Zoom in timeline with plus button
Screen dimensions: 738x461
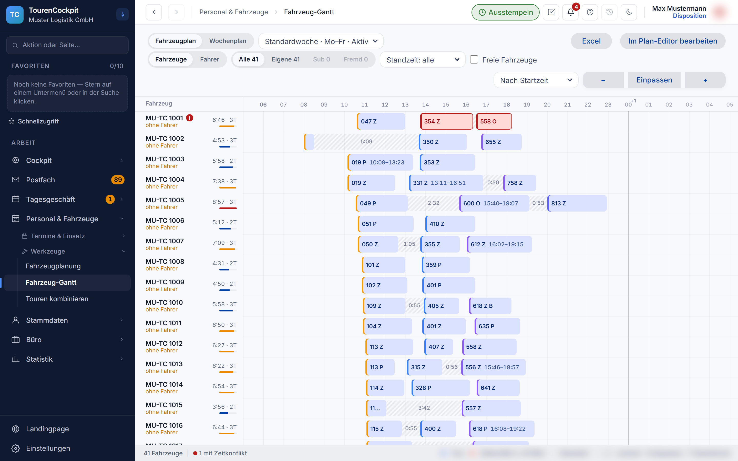pos(705,80)
